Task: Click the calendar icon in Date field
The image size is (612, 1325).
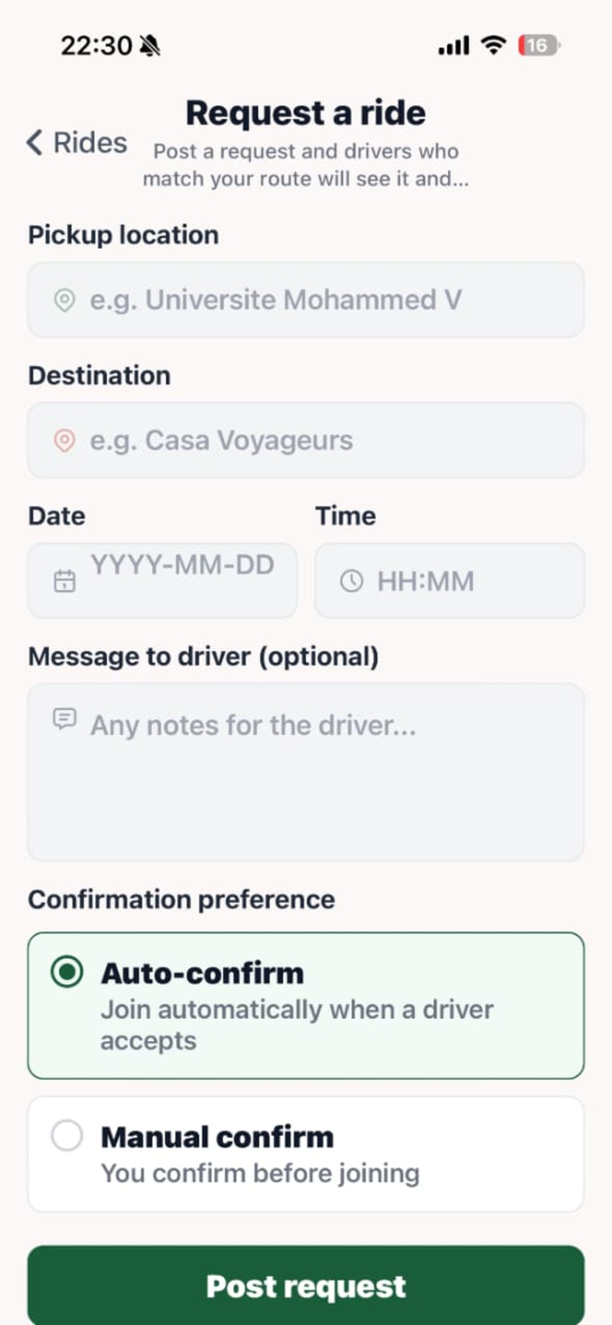Action: coord(64,581)
